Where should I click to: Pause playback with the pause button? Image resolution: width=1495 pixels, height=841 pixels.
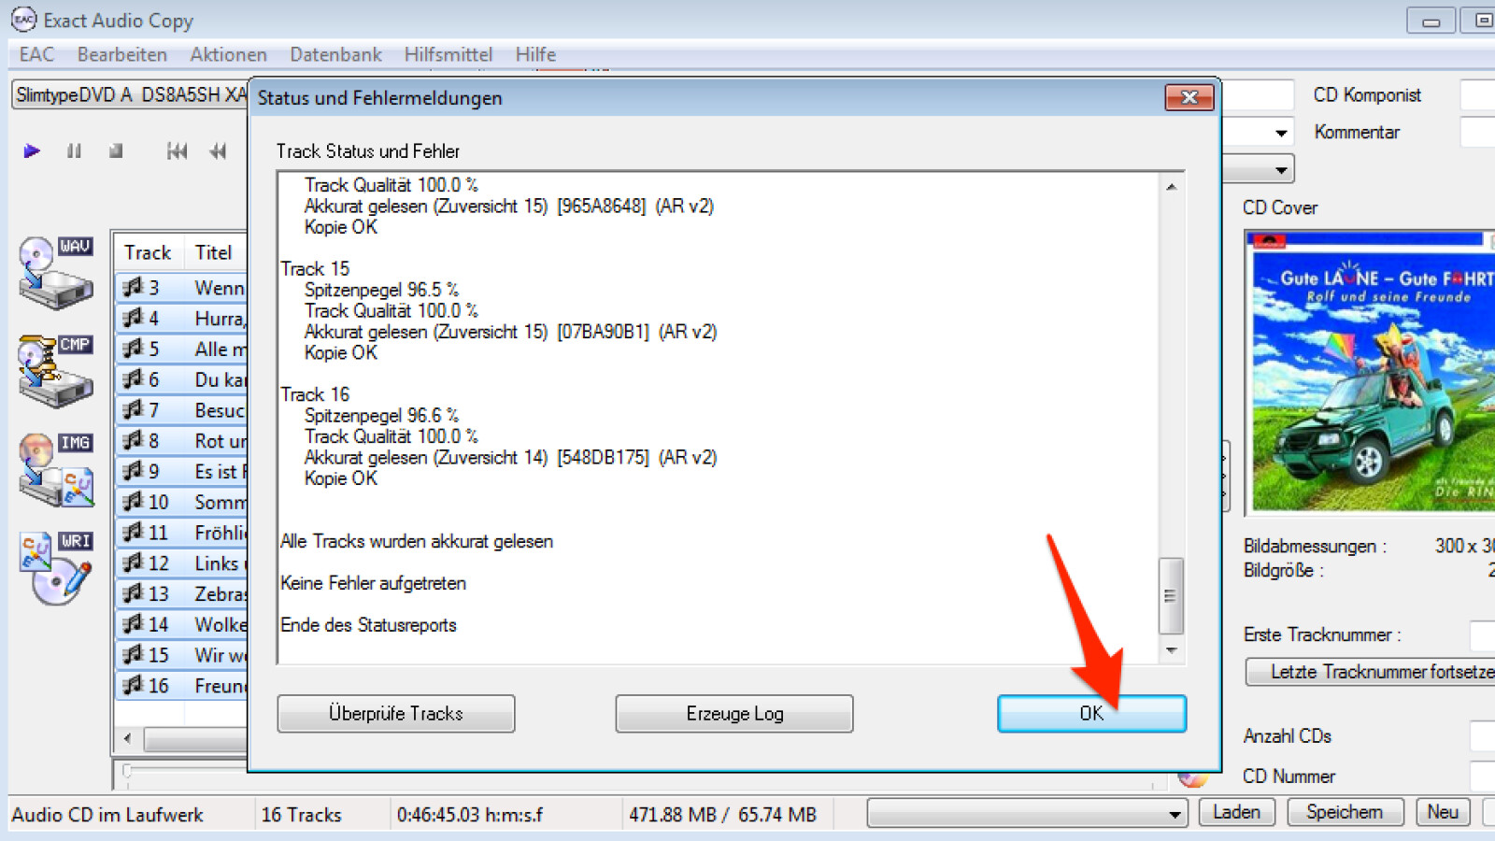[x=74, y=150]
